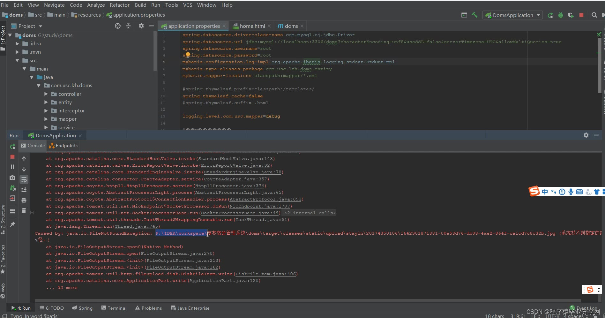Debug DomsApplication with the bug icon
This screenshot has width=605, height=318.
561,15
